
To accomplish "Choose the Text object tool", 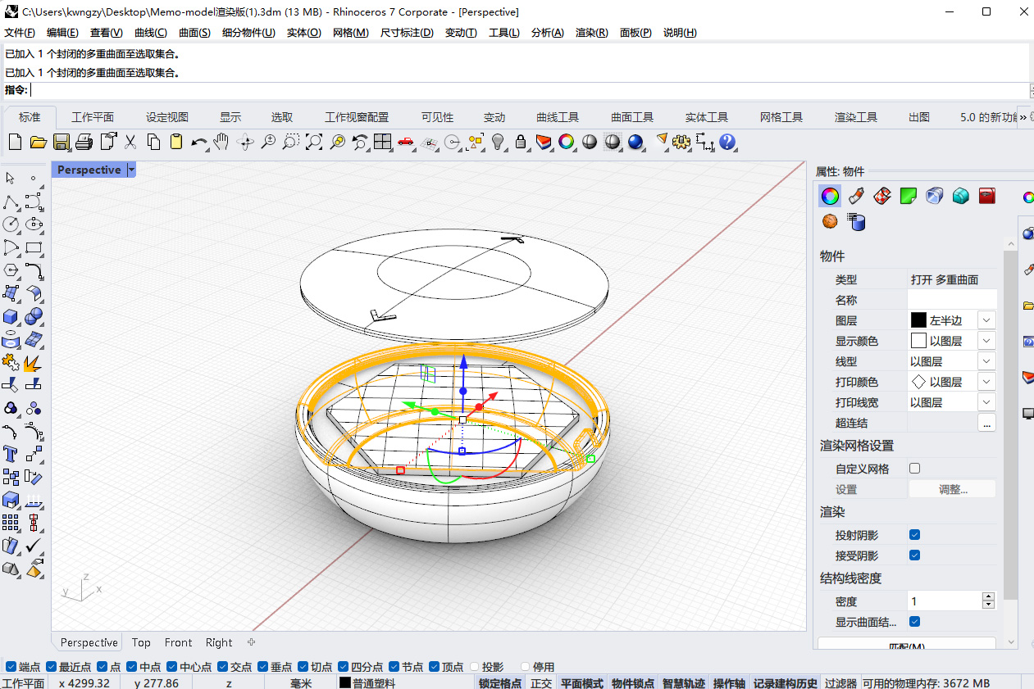I will (11, 453).
